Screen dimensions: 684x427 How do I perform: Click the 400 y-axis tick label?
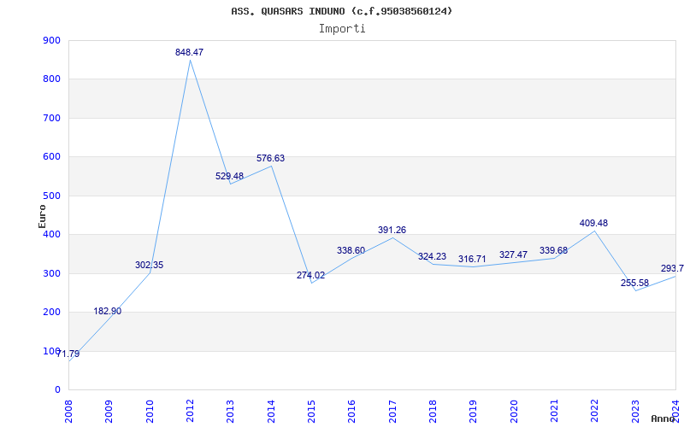pos(52,234)
